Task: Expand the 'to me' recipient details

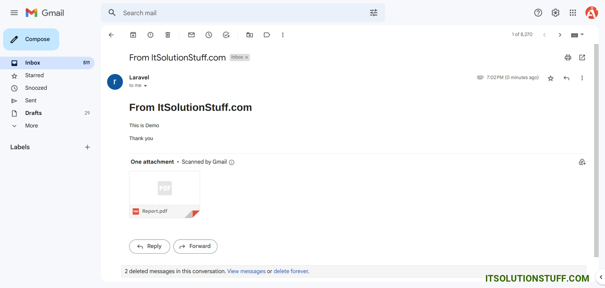Action: (145, 86)
